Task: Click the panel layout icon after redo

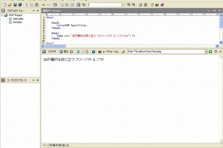Action: click(55, 5)
